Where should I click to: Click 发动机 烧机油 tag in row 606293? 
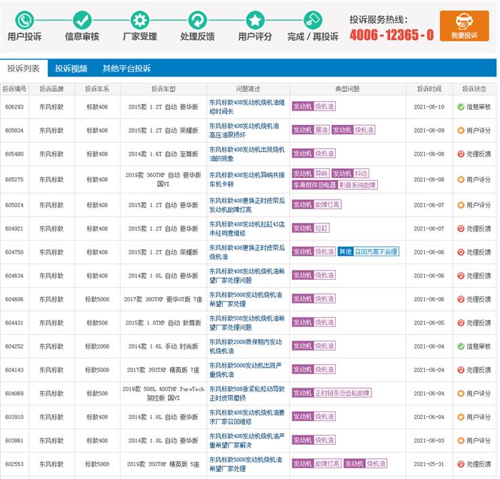tap(314, 106)
